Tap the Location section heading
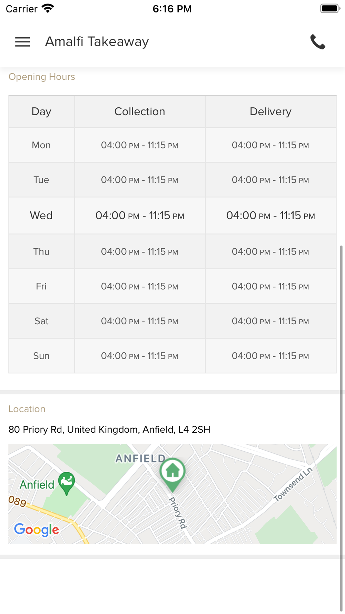This screenshot has width=345, height=614. click(27, 409)
